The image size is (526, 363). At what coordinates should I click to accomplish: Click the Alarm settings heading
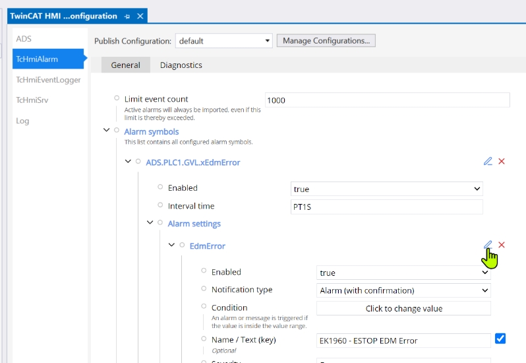coord(194,224)
